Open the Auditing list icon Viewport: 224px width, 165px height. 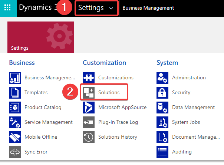[162, 152]
